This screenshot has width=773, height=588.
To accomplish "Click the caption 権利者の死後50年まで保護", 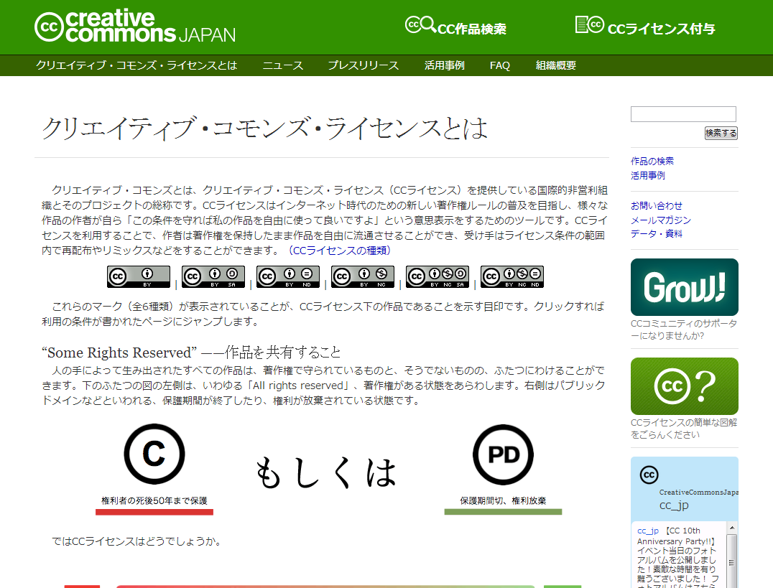I will pos(154,500).
